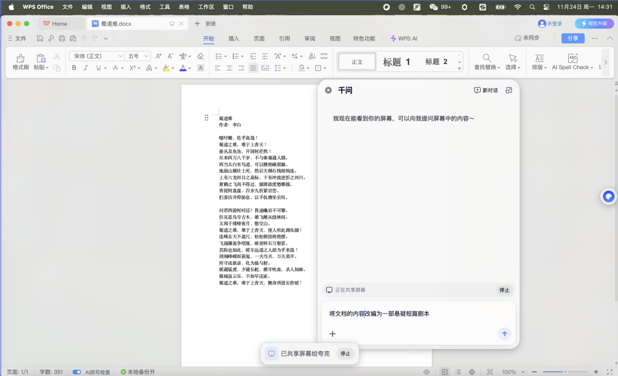Switch to the 插入 ribbon tab
The image size is (618, 376).
pyautogui.click(x=233, y=39)
